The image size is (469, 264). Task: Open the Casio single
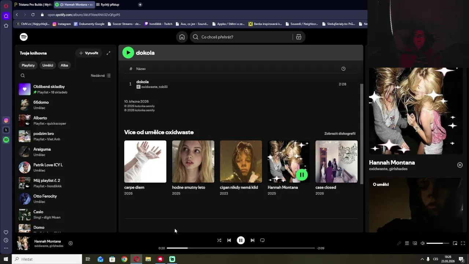[x=66, y=214]
